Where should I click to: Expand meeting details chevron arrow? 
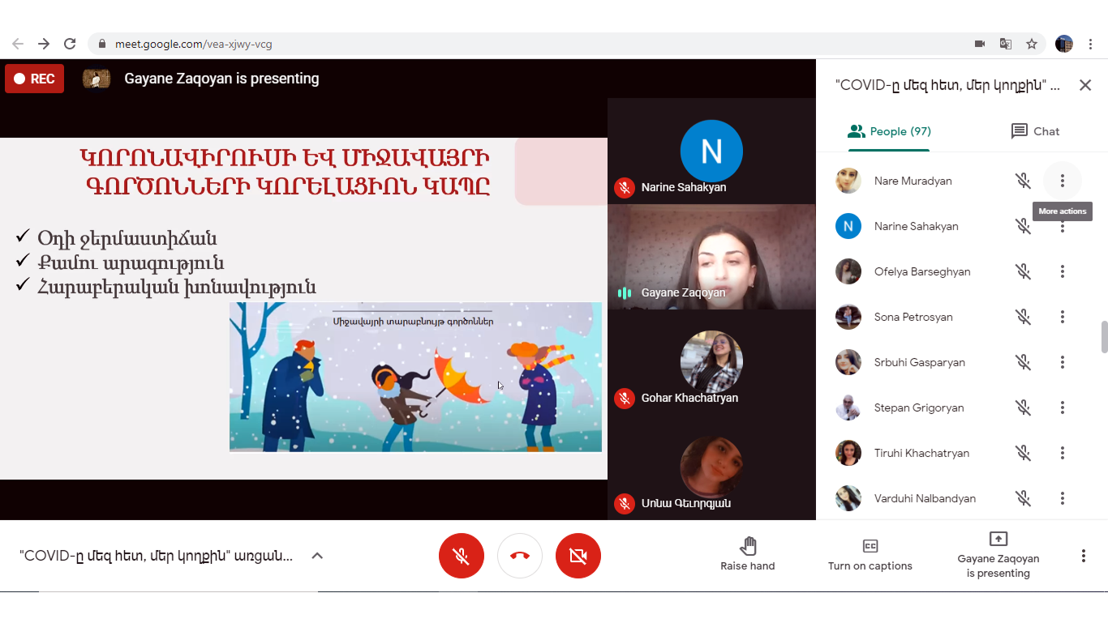(317, 556)
